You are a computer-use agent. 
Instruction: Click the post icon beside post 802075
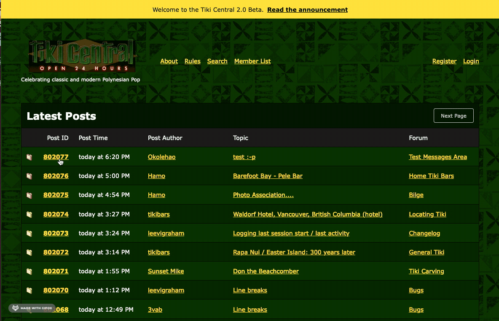29,195
